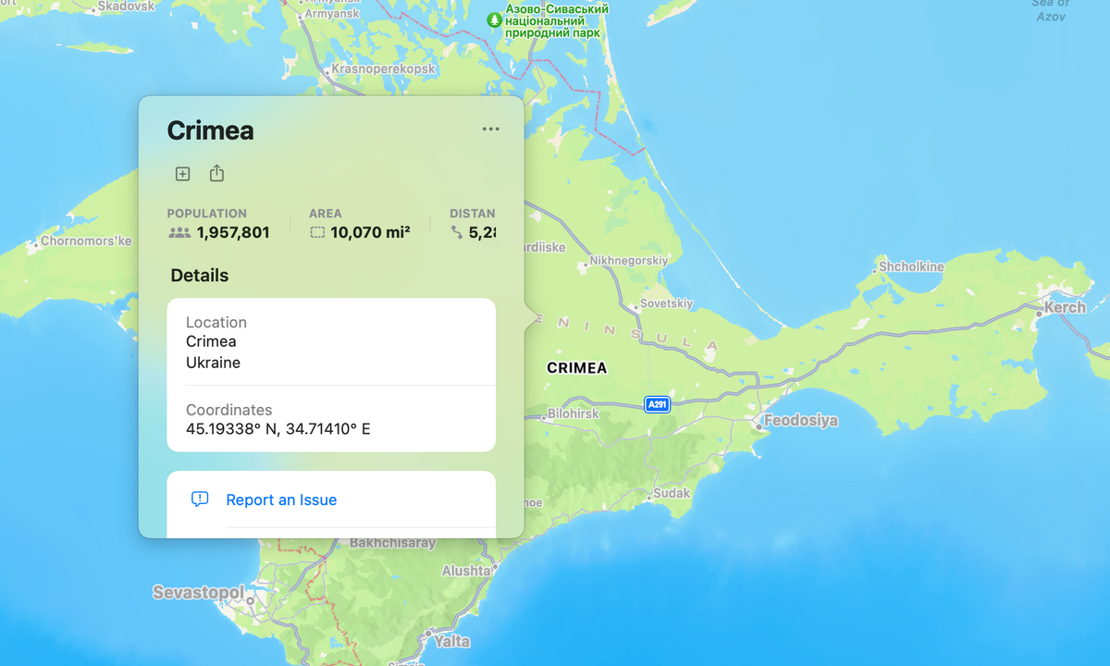Select the Sevastopol city label

[198, 592]
